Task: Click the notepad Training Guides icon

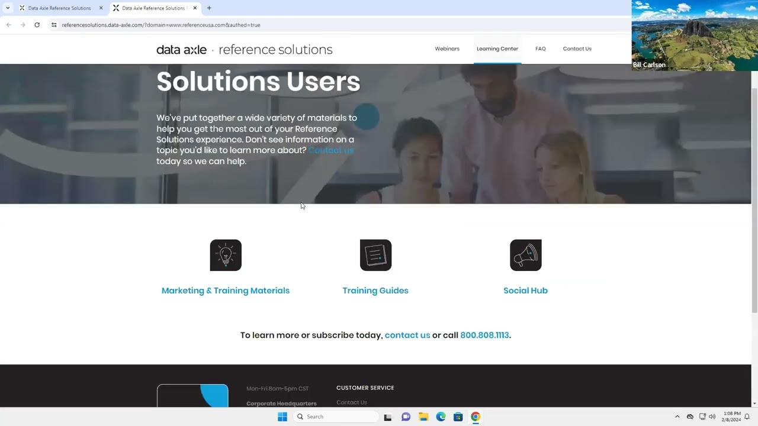Action: pyautogui.click(x=375, y=255)
